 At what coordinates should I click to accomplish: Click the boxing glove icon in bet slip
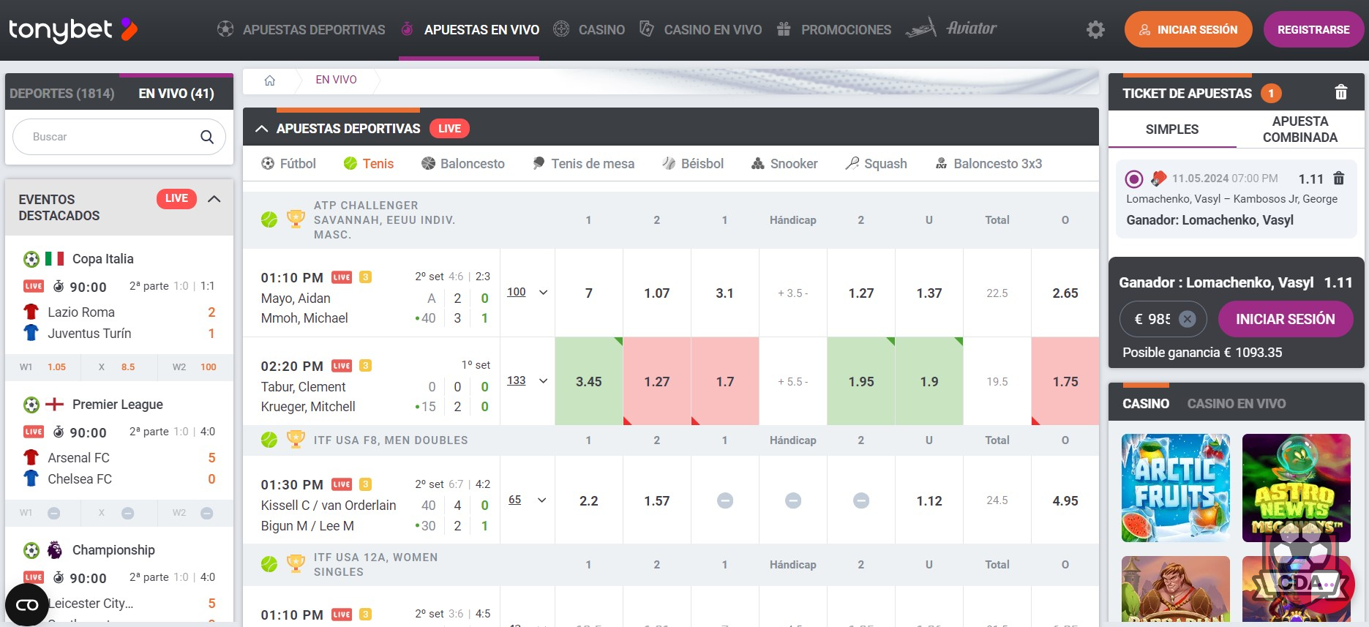[x=1158, y=178]
